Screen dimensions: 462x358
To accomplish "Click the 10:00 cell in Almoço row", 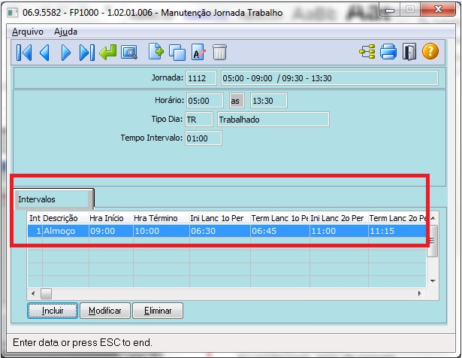I will [162, 231].
